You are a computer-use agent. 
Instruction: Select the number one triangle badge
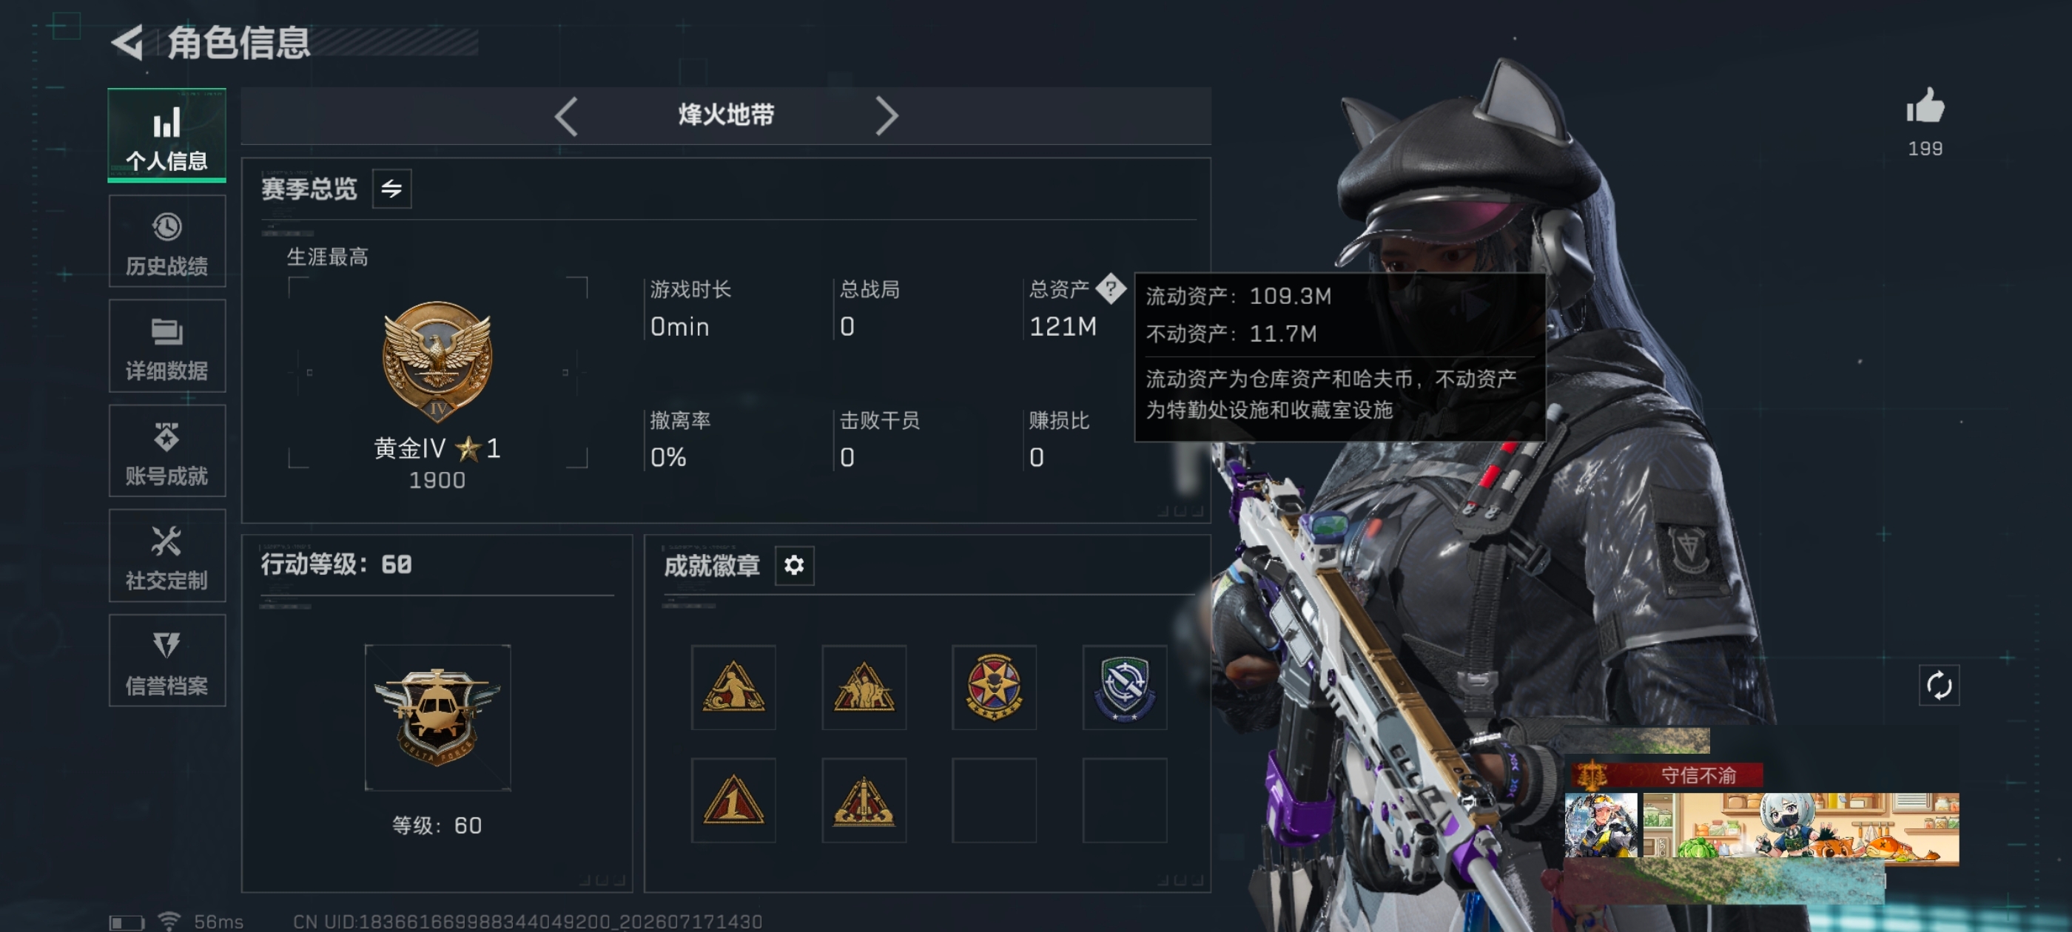(733, 800)
